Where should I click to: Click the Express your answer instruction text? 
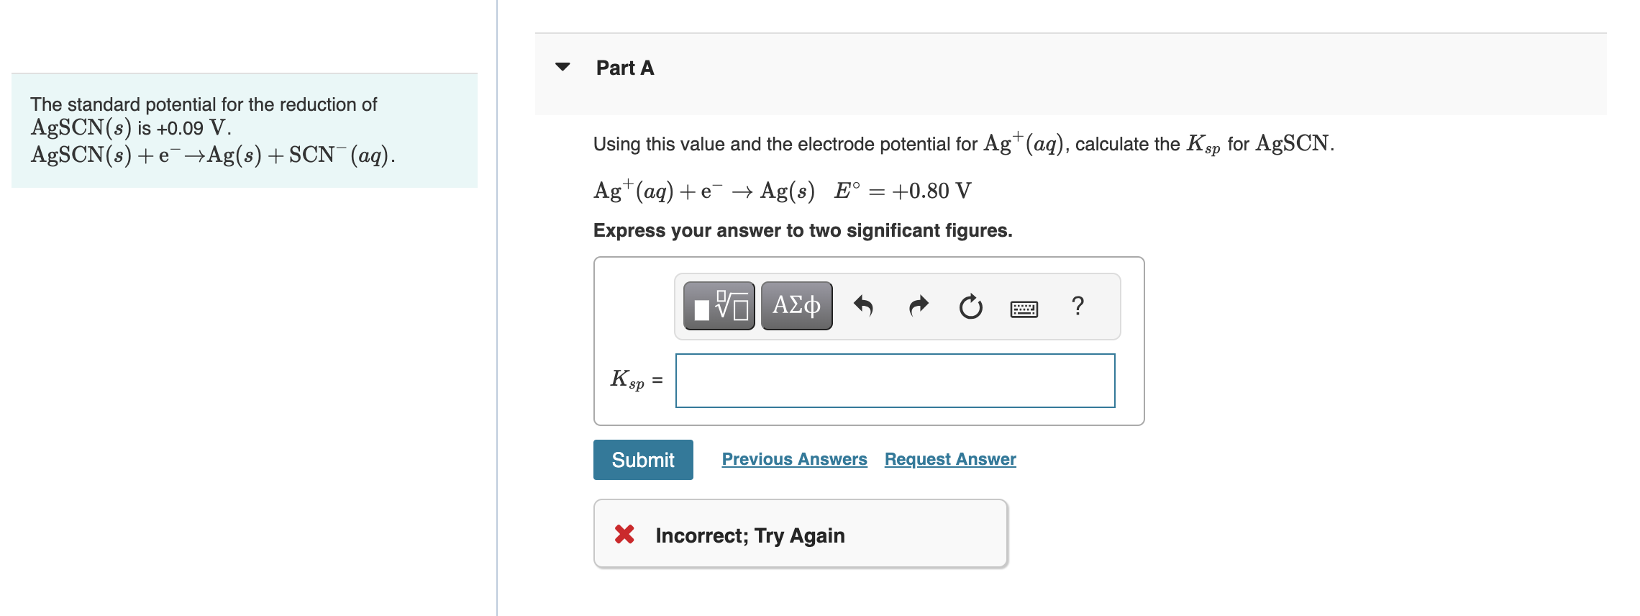[802, 230]
